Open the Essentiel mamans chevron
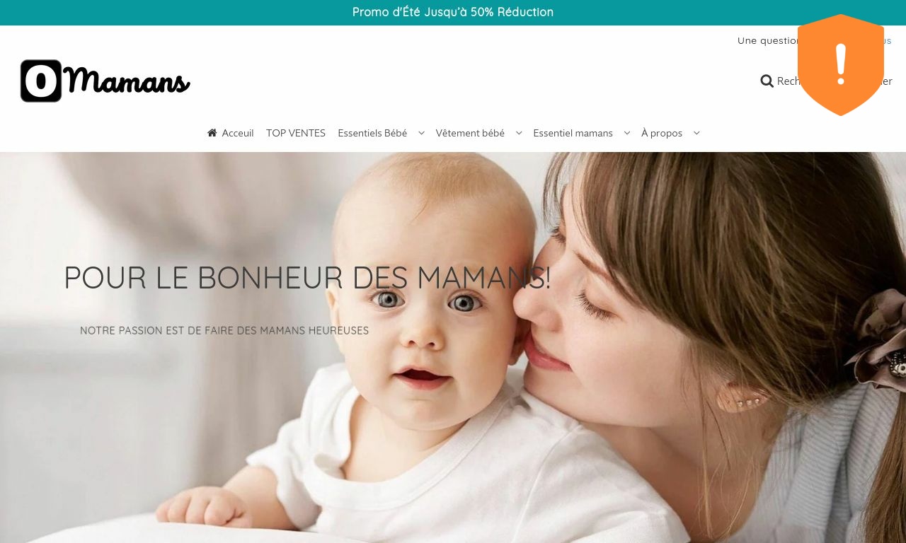This screenshot has height=543, width=906. (627, 133)
